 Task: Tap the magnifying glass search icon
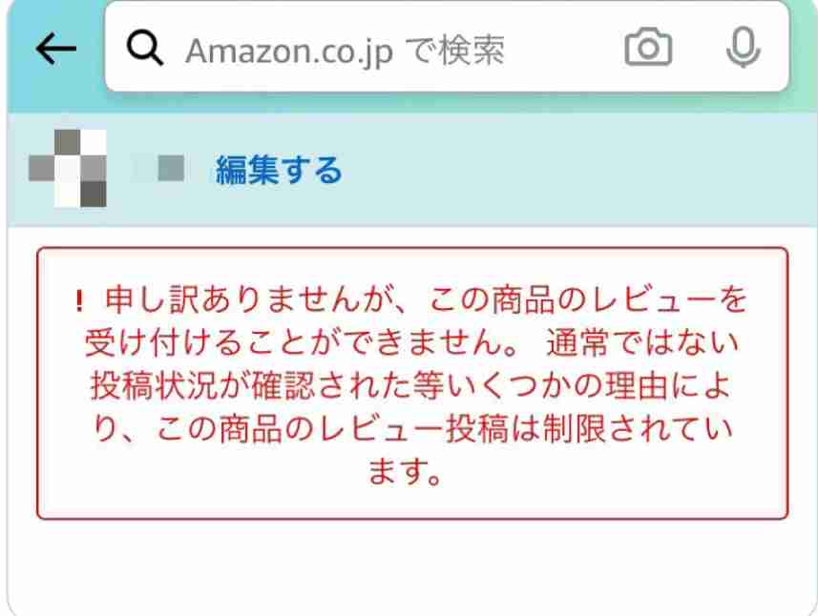(x=144, y=48)
